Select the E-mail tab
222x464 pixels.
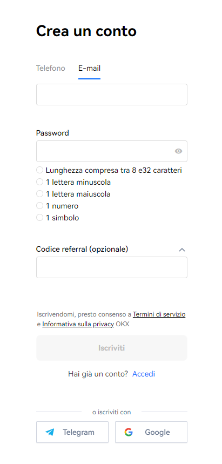click(x=89, y=69)
